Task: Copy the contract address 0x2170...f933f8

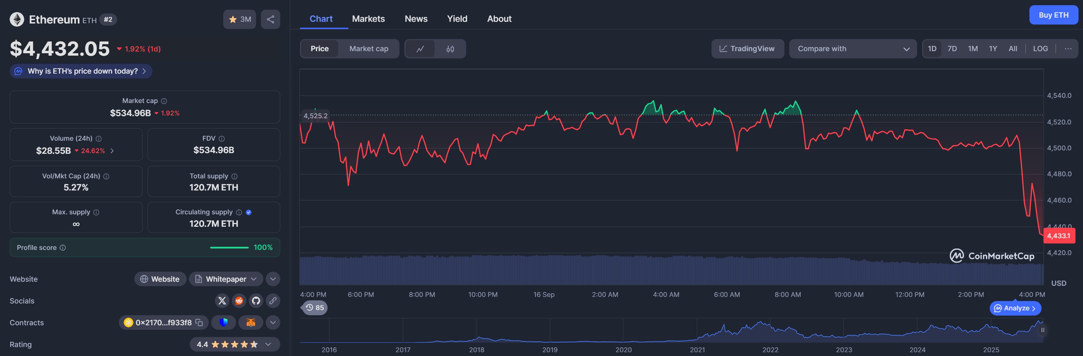Action: [199, 322]
